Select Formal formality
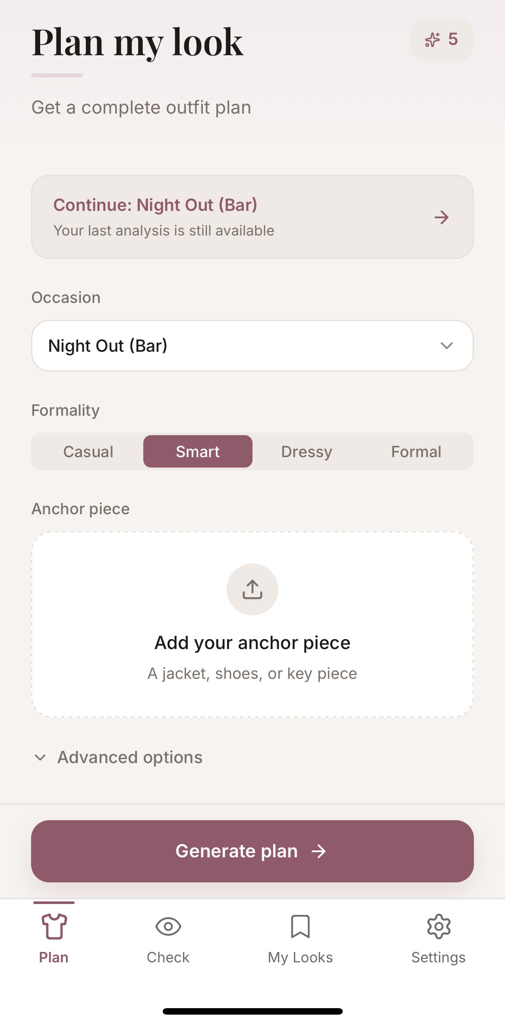This screenshot has height=1025, width=505. tap(416, 452)
